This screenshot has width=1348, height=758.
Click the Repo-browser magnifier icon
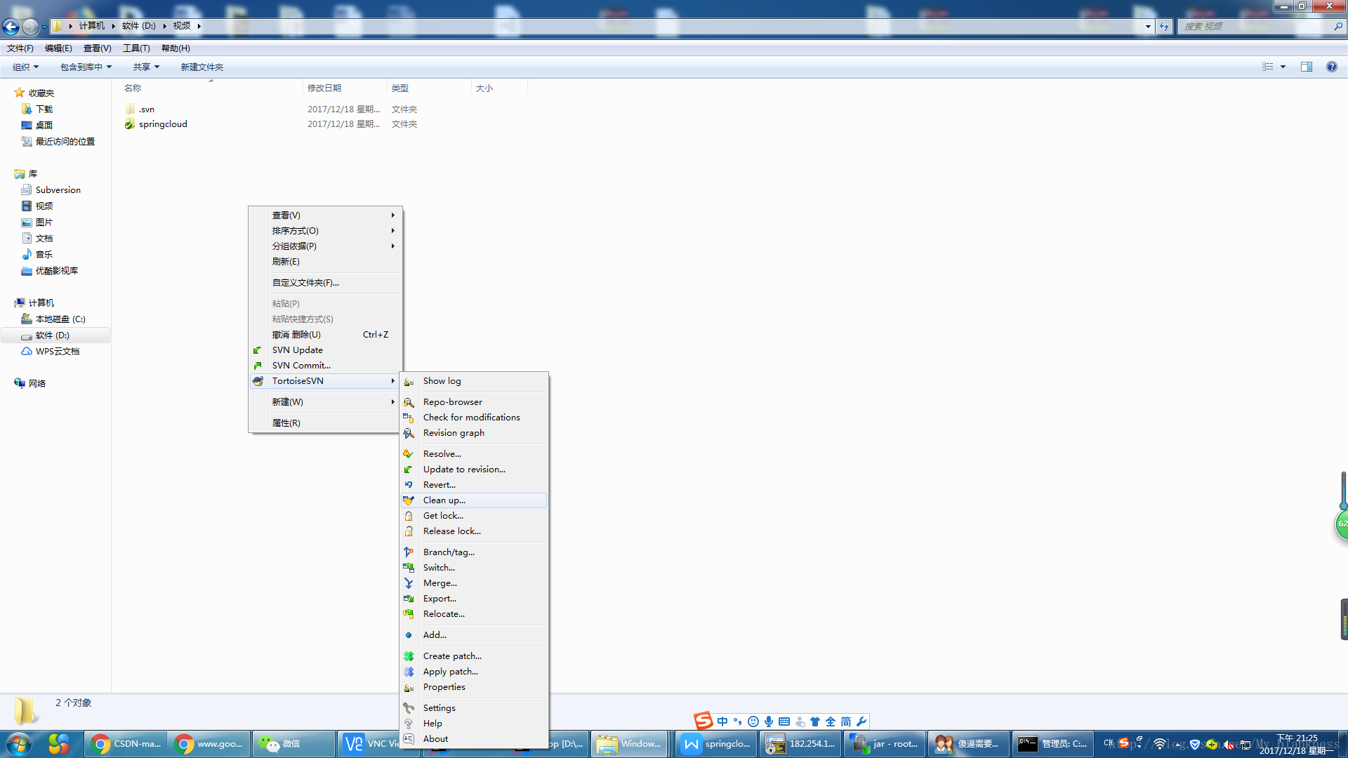coord(409,402)
